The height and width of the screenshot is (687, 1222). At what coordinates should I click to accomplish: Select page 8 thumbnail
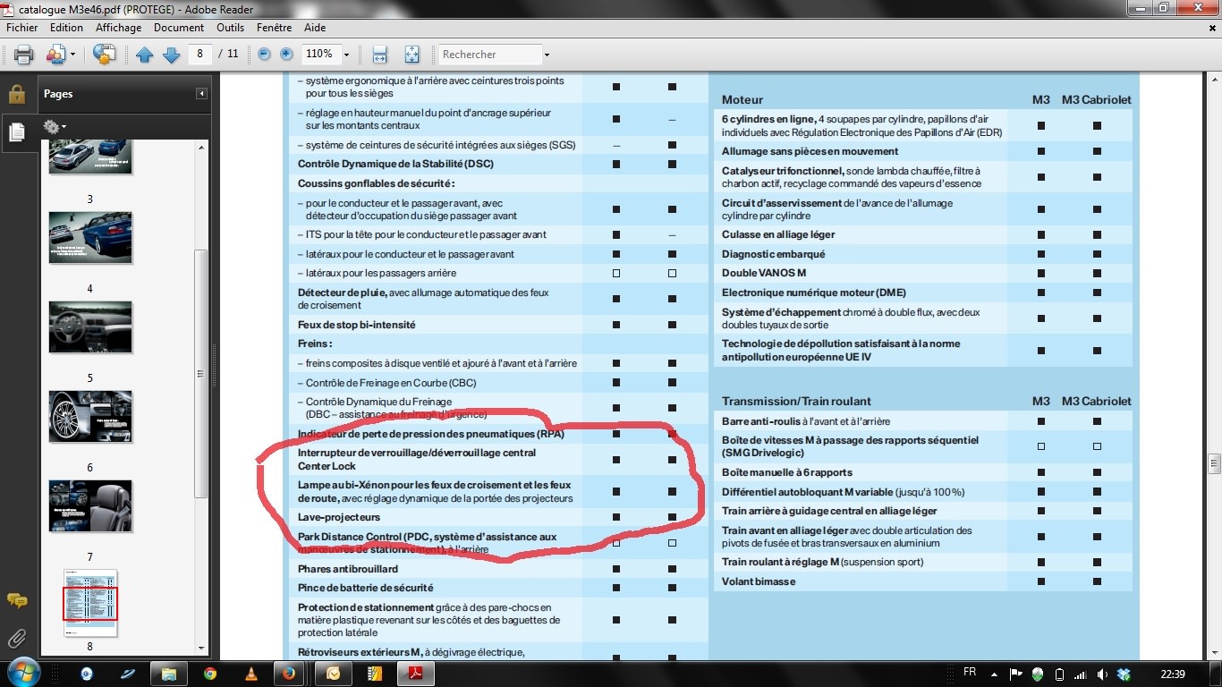[90, 602]
